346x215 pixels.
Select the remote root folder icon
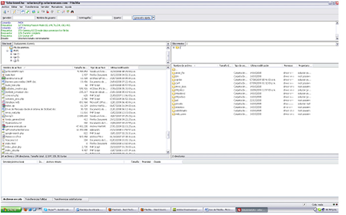(177, 47)
